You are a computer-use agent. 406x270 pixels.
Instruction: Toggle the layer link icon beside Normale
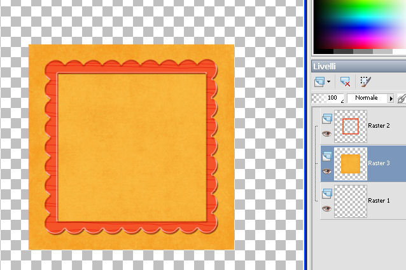402,98
